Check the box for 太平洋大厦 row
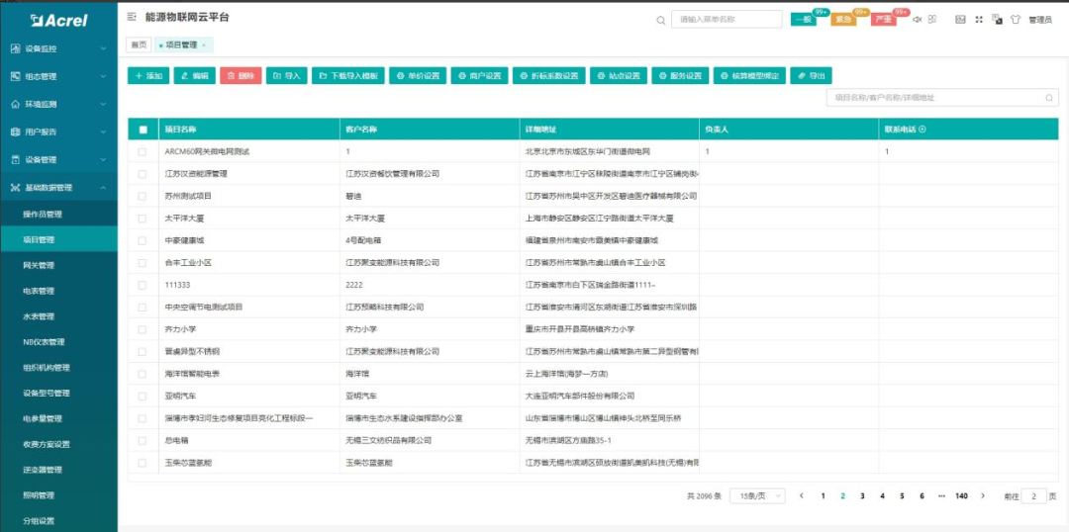 [143, 219]
